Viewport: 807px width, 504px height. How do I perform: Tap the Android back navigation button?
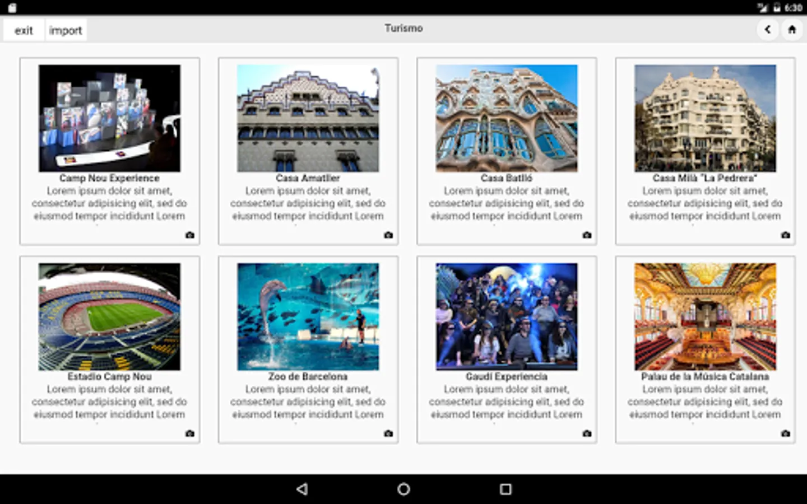(x=302, y=489)
